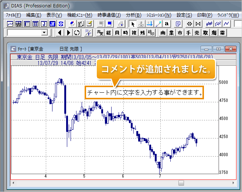
Task: Click the printer icon in toolbar
Action: (120, 24)
